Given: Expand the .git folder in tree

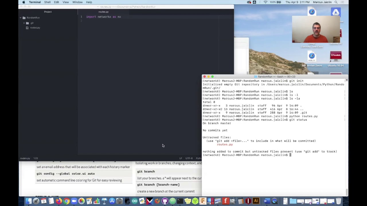Looking at the screenshot, I should 24,23.
